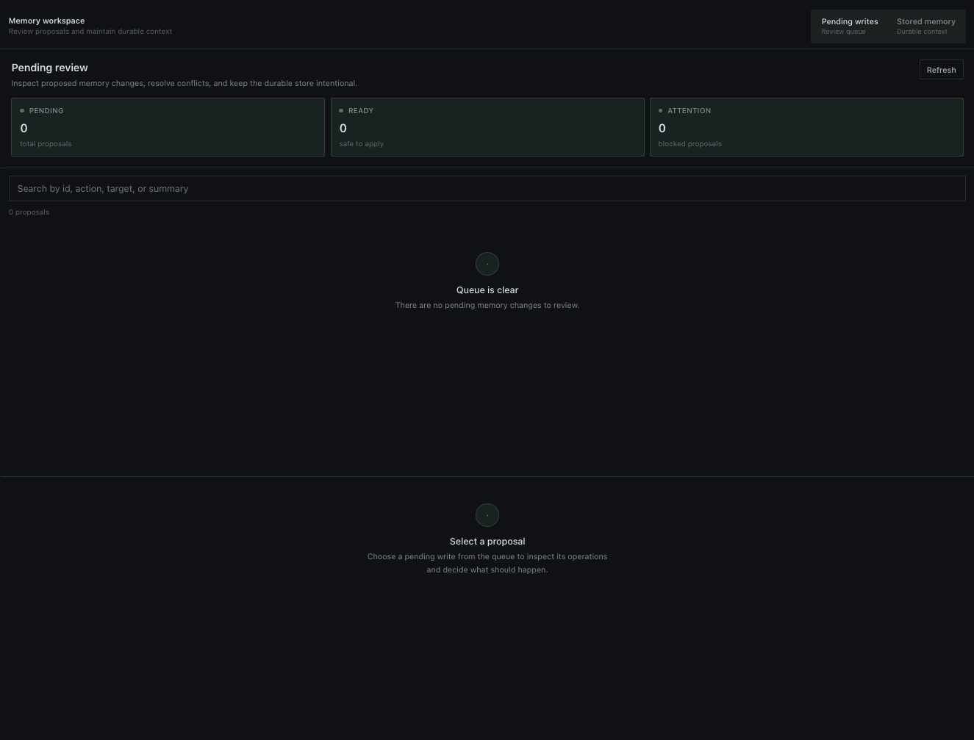The width and height of the screenshot is (974, 740).
Task: Click the Select a proposal circle icon
Action: pyautogui.click(x=487, y=515)
